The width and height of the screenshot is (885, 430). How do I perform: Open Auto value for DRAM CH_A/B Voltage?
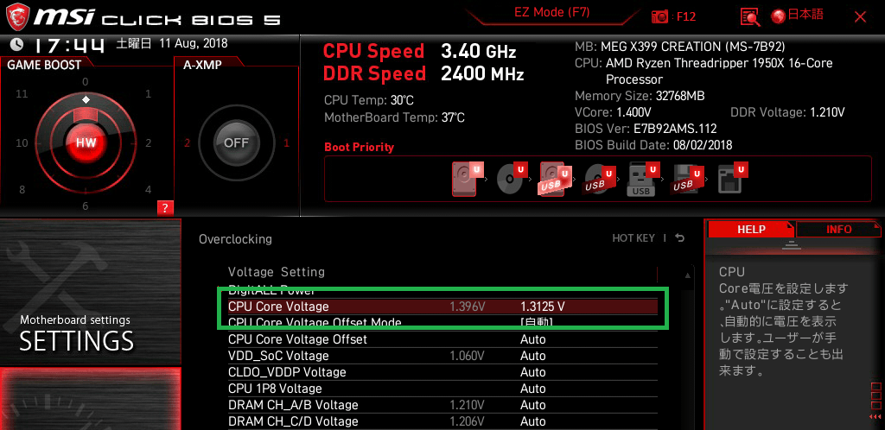(x=532, y=405)
